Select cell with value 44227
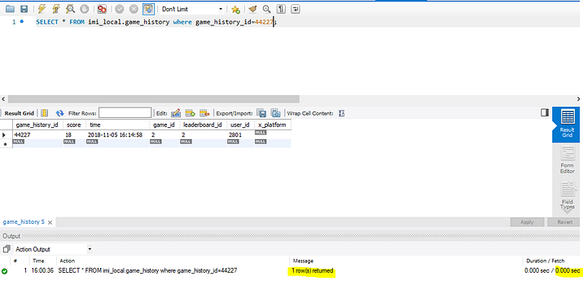Screen dimensions: 583x294 point(37,135)
